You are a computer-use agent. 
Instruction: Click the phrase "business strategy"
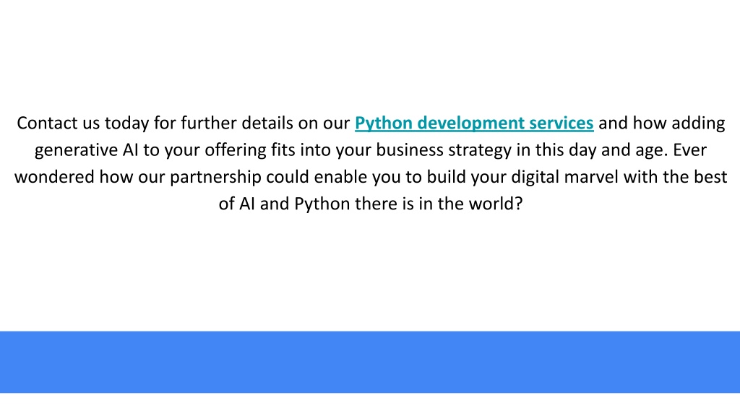pos(444,150)
